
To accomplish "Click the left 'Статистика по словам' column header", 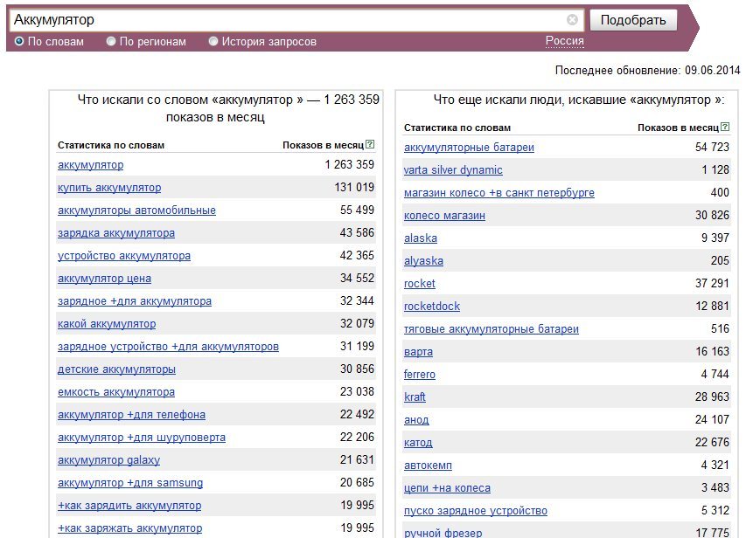I will [111, 145].
